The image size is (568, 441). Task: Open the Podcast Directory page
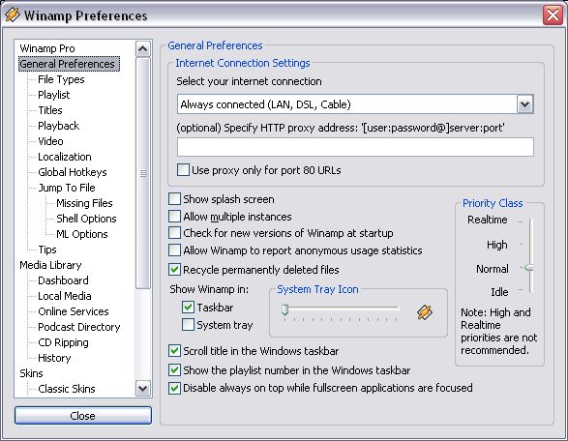click(79, 327)
